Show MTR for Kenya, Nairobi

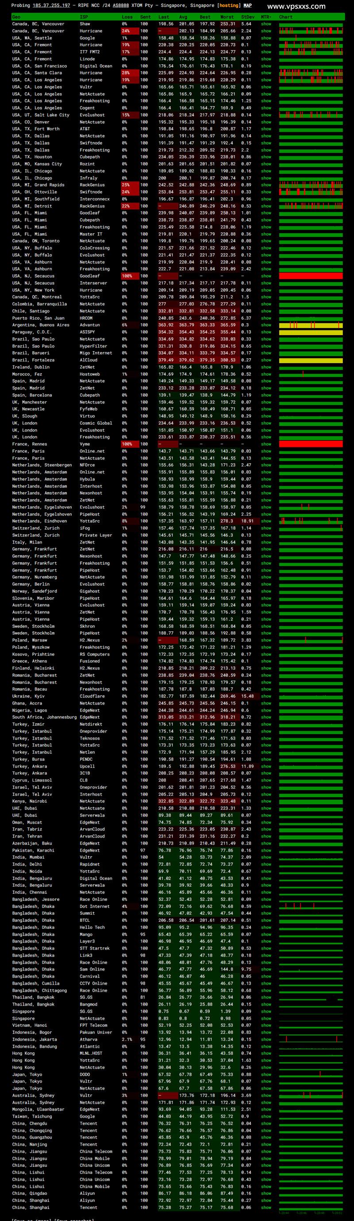click(266, 802)
